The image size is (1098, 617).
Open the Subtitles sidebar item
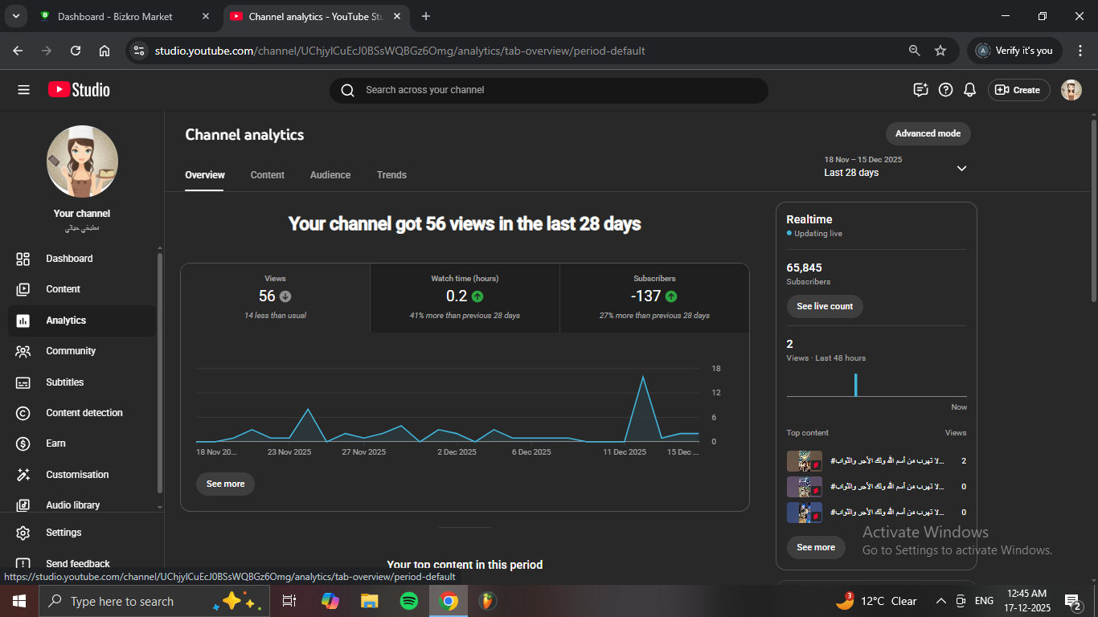(x=64, y=382)
